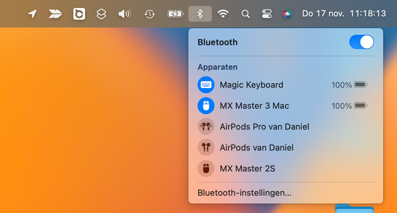Click the Bluetooth title label in the panel
Image resolution: width=397 pixels, height=213 pixels.
218,42
